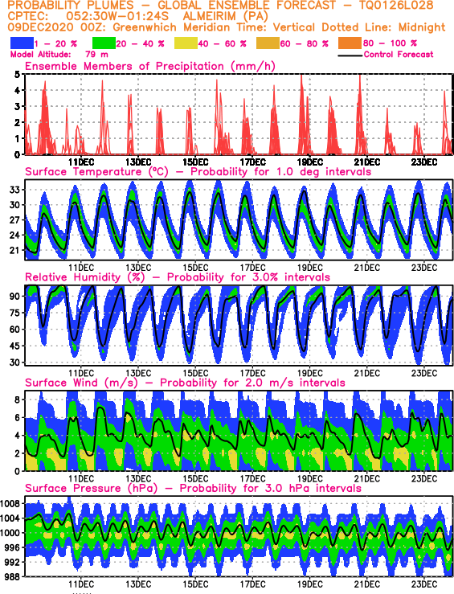Click 23DEC label under pressure chart
This screenshot has width=454, height=594.
pos(424,584)
